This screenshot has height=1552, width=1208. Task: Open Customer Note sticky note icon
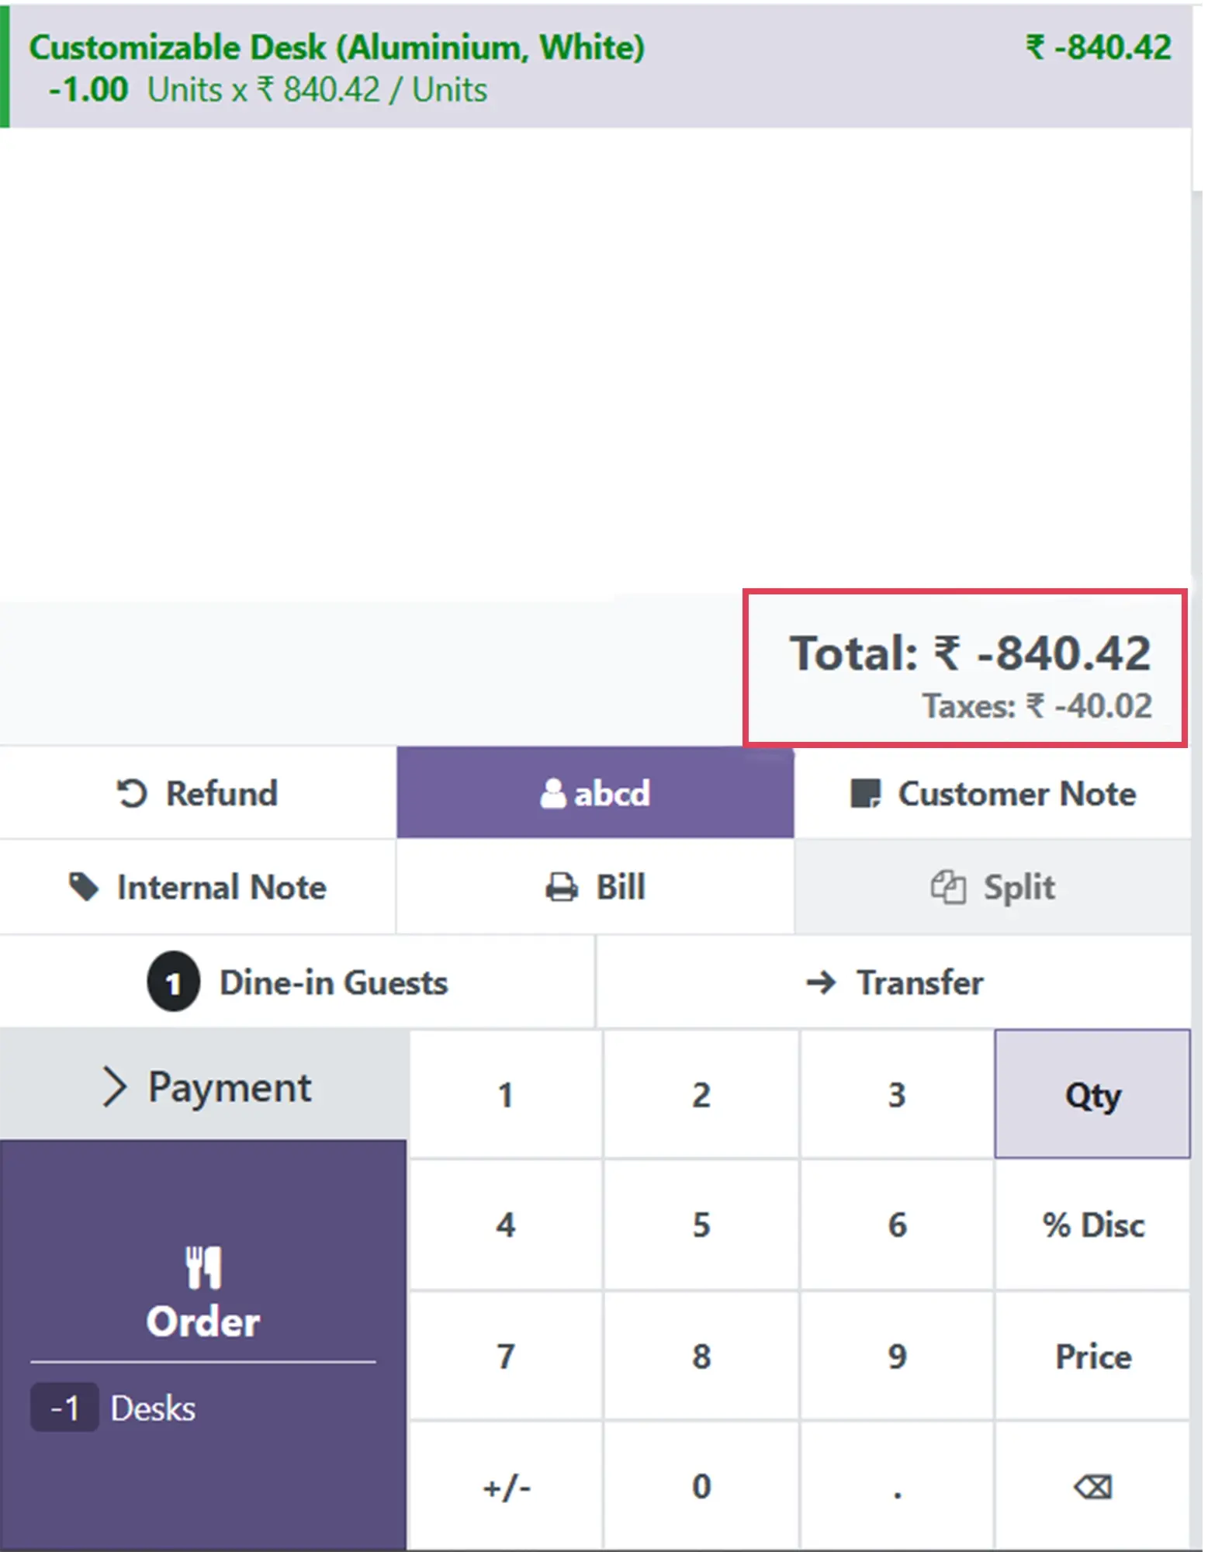[x=865, y=794]
